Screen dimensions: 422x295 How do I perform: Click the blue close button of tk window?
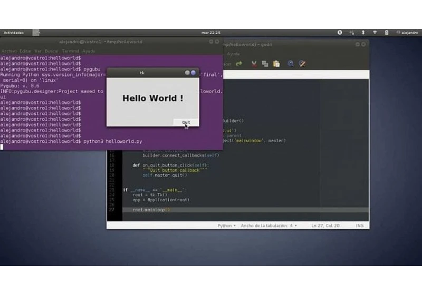(193, 73)
